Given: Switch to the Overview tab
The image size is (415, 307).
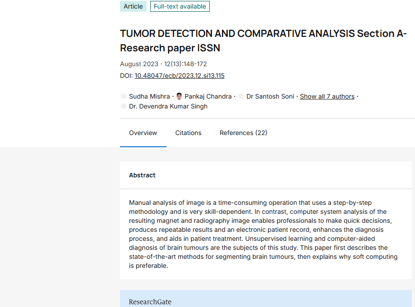Looking at the screenshot, I should coord(143,133).
